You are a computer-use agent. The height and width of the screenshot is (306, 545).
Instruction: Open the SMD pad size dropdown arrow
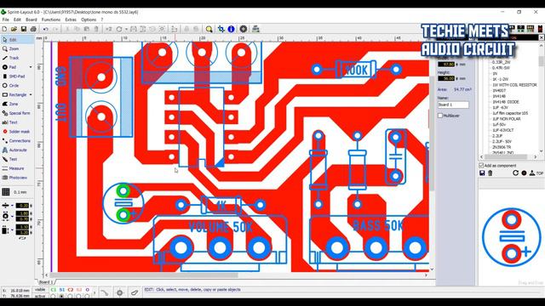click(12, 229)
